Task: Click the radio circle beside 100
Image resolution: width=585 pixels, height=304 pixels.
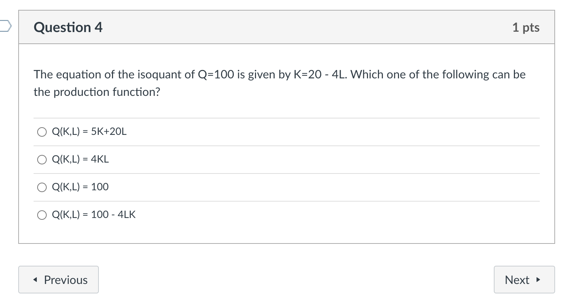Action: coord(42,187)
